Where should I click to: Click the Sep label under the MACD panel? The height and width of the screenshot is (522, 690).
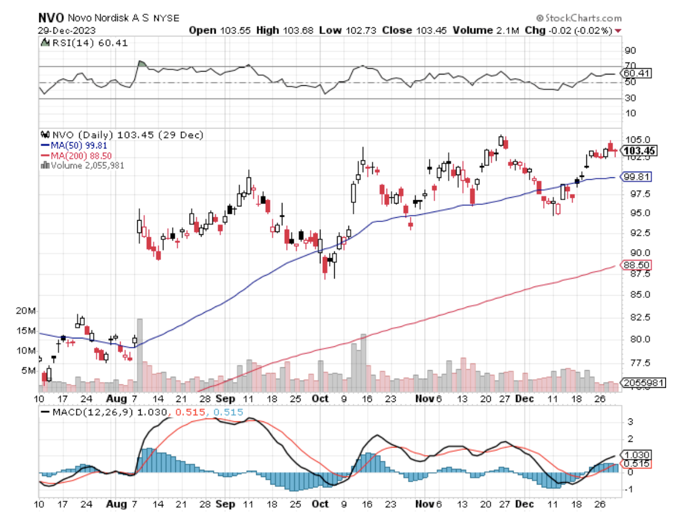click(226, 504)
